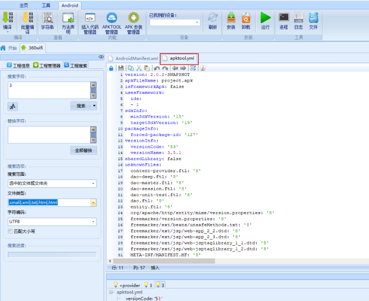This screenshot has width=369, height=301.
Task: Click the 编译 compile icon
Action: point(7,18)
